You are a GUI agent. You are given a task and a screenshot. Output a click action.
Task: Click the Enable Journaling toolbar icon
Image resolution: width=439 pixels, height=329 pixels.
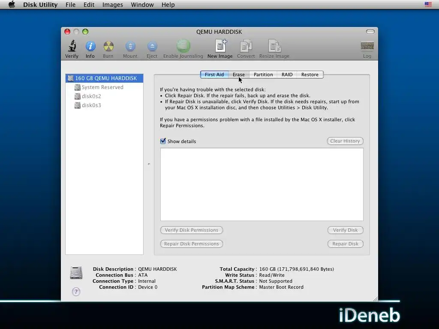click(x=183, y=46)
